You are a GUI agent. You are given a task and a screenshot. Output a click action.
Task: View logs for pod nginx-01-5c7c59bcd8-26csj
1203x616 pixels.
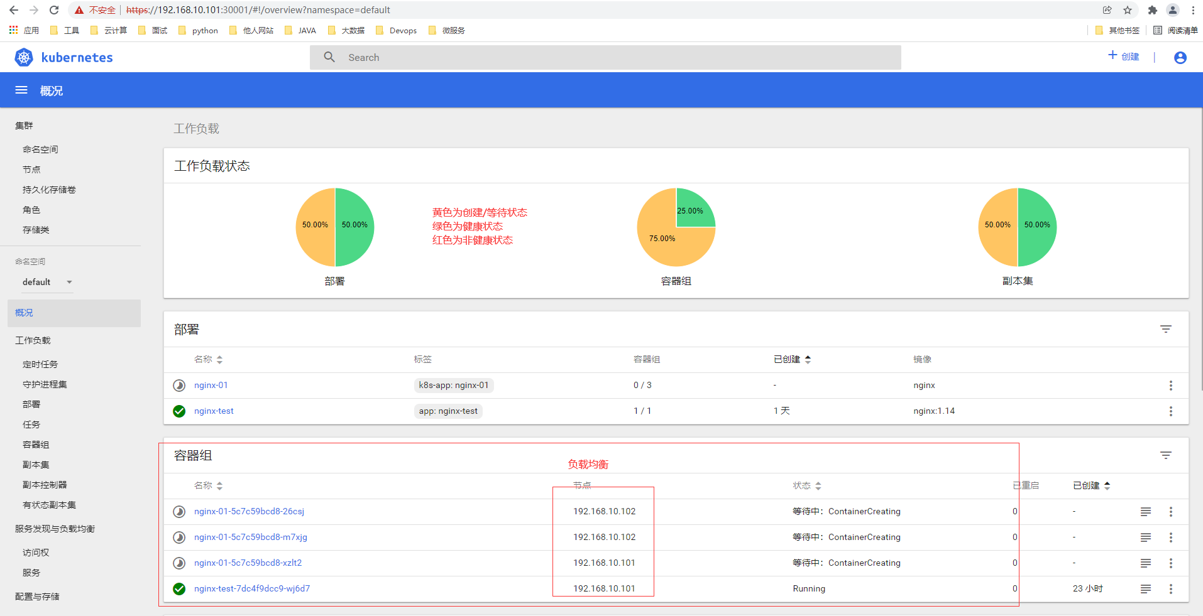[1146, 512]
